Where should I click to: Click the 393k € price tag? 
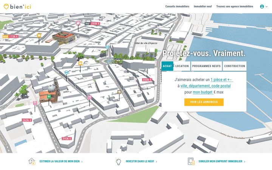[x=67, y=138]
